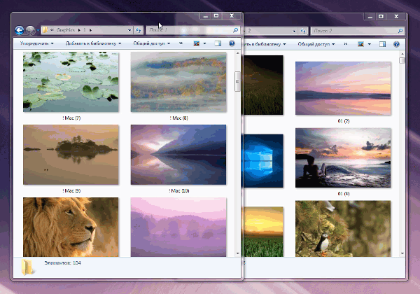Change view icon in front window toolbar
420x294 pixels.
[x=196, y=43]
